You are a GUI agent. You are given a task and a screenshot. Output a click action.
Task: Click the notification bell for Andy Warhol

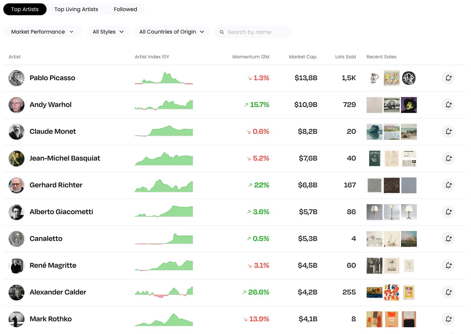tap(448, 105)
